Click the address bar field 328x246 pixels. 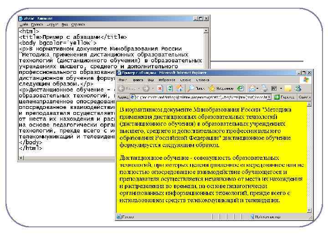pyautogui.click(x=201, y=97)
